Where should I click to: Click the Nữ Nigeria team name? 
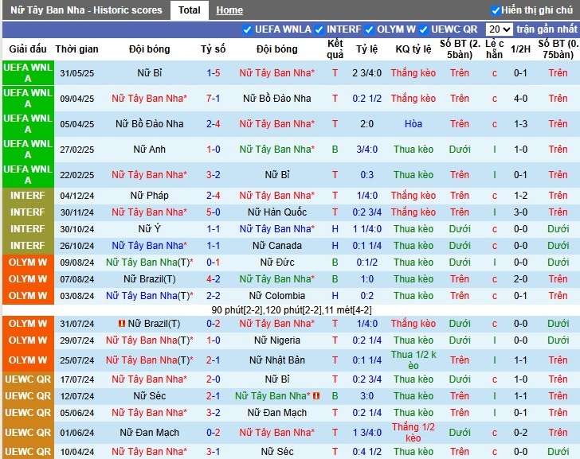(x=277, y=340)
